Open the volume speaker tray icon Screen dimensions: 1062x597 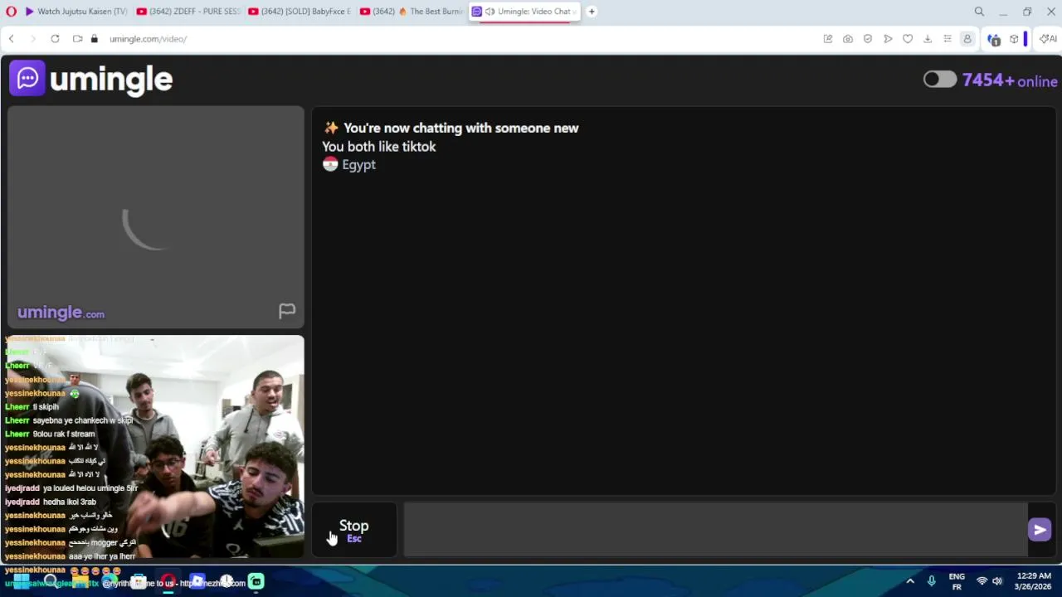(x=997, y=581)
